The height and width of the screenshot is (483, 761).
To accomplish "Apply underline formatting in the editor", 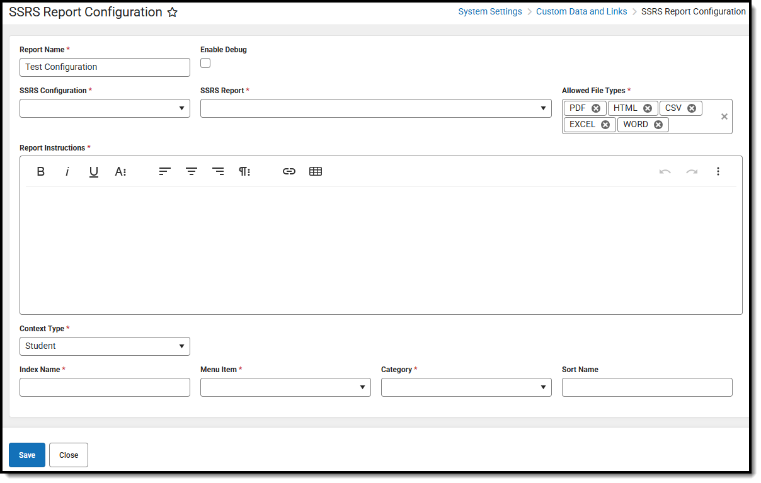I will click(94, 171).
